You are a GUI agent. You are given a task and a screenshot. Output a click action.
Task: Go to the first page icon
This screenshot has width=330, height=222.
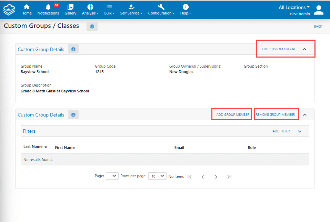(x=189, y=177)
